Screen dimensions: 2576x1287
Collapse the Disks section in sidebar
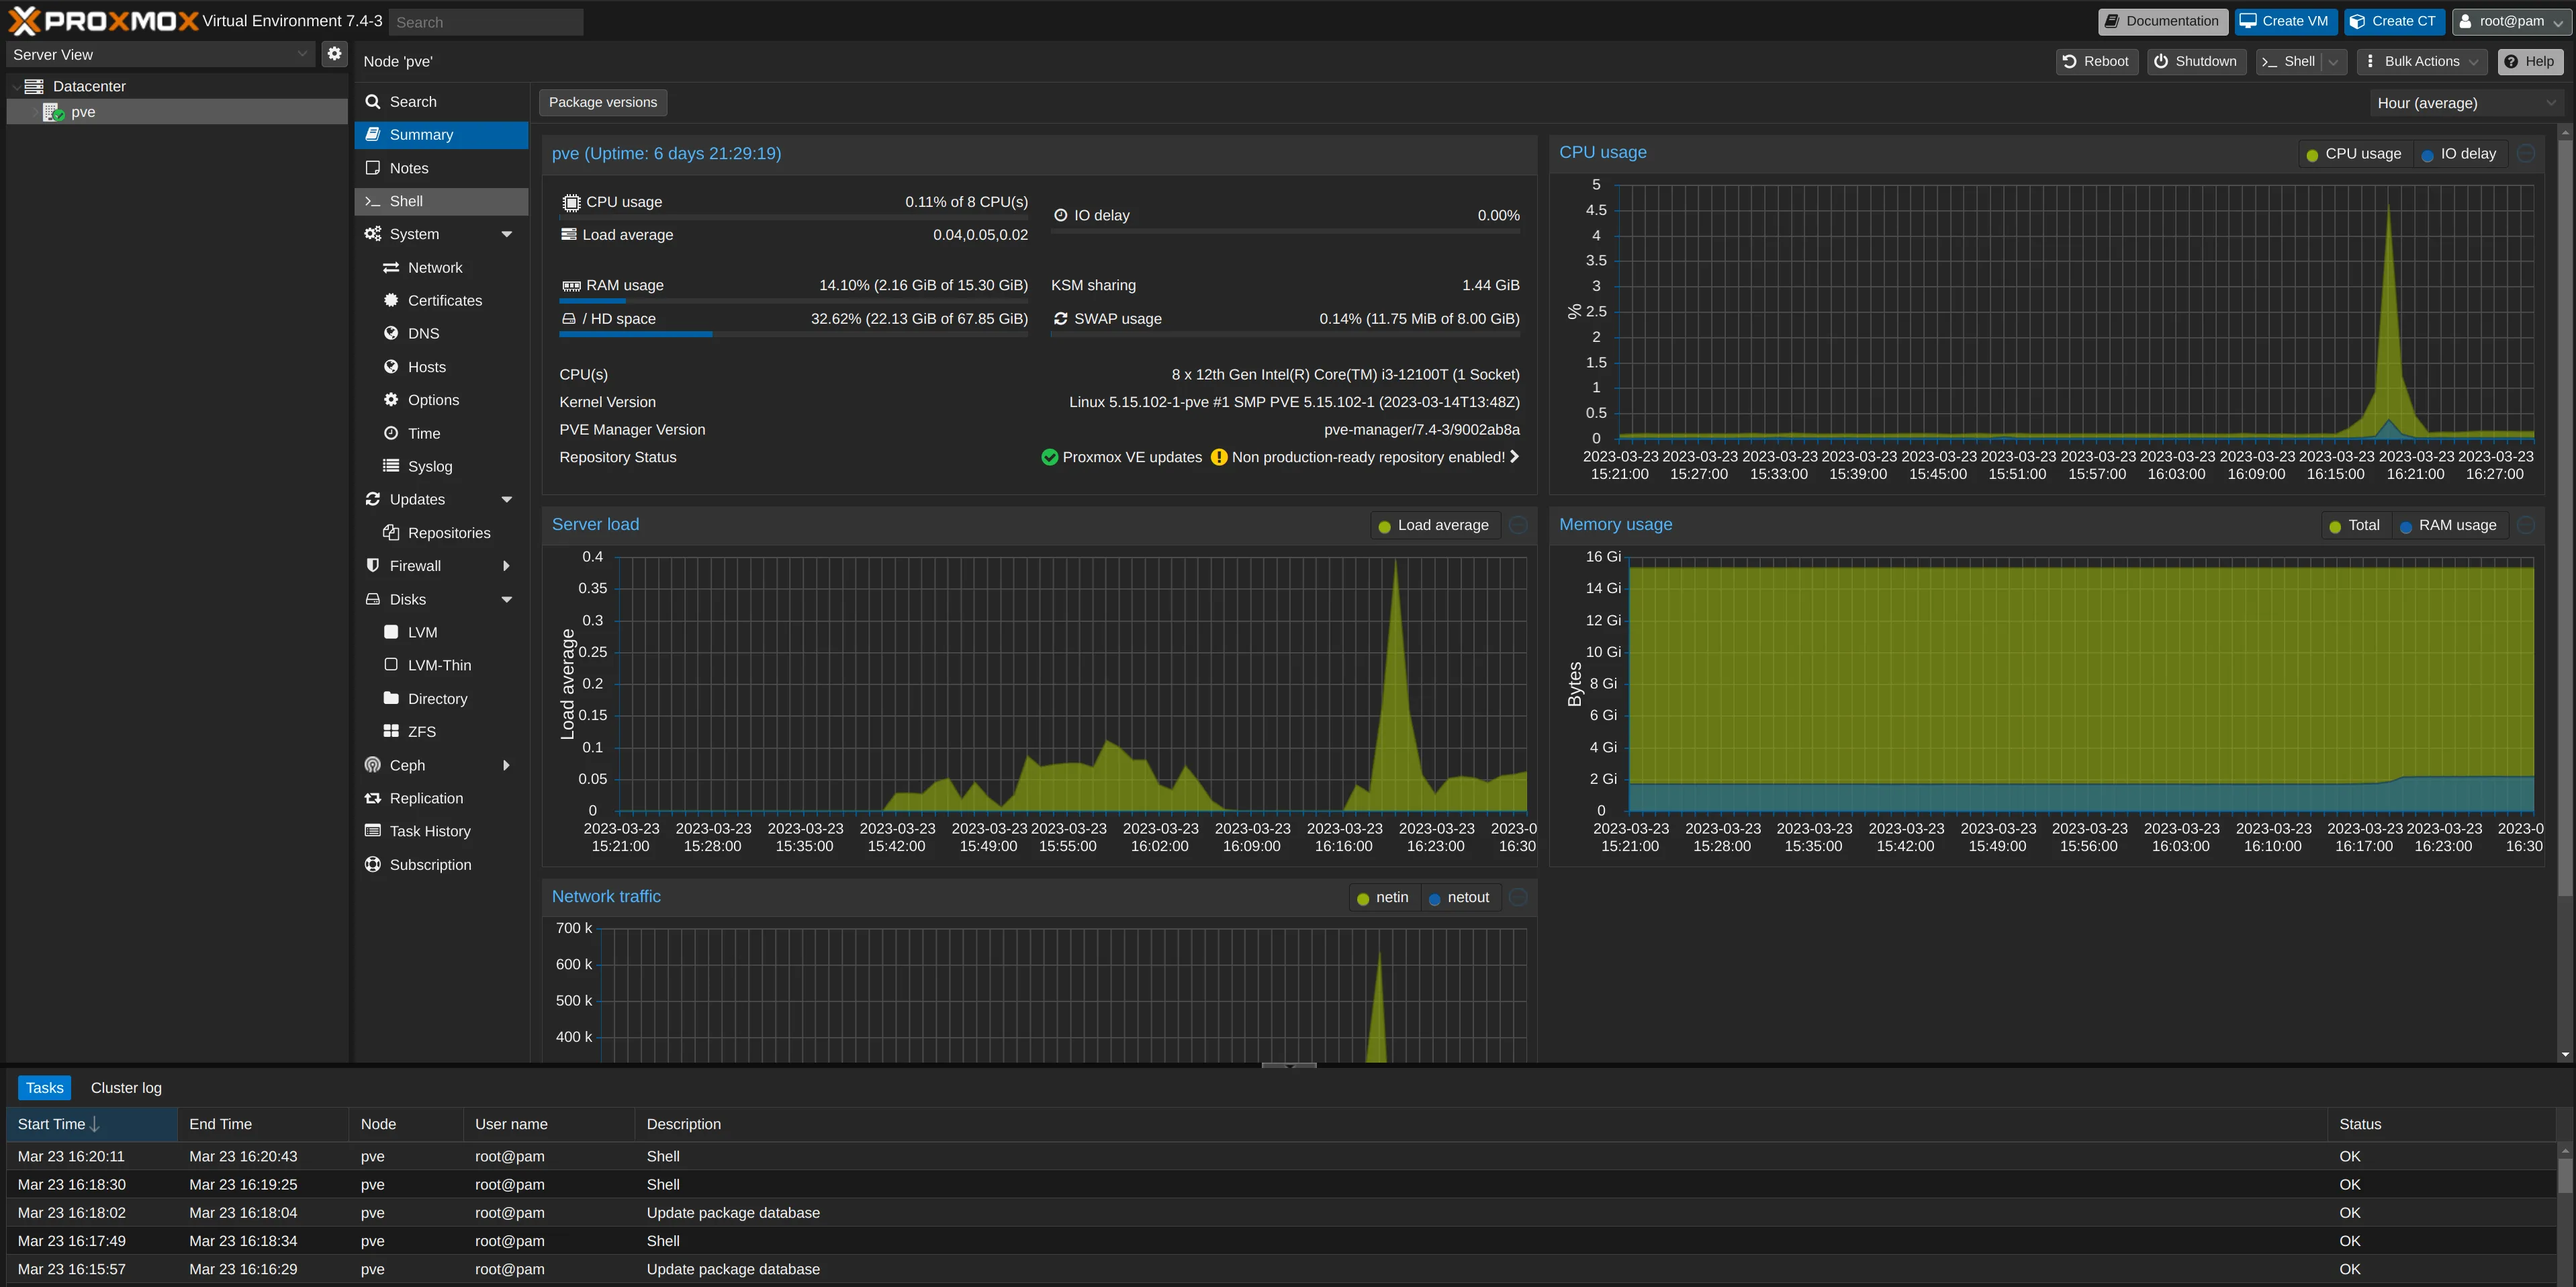point(508,599)
